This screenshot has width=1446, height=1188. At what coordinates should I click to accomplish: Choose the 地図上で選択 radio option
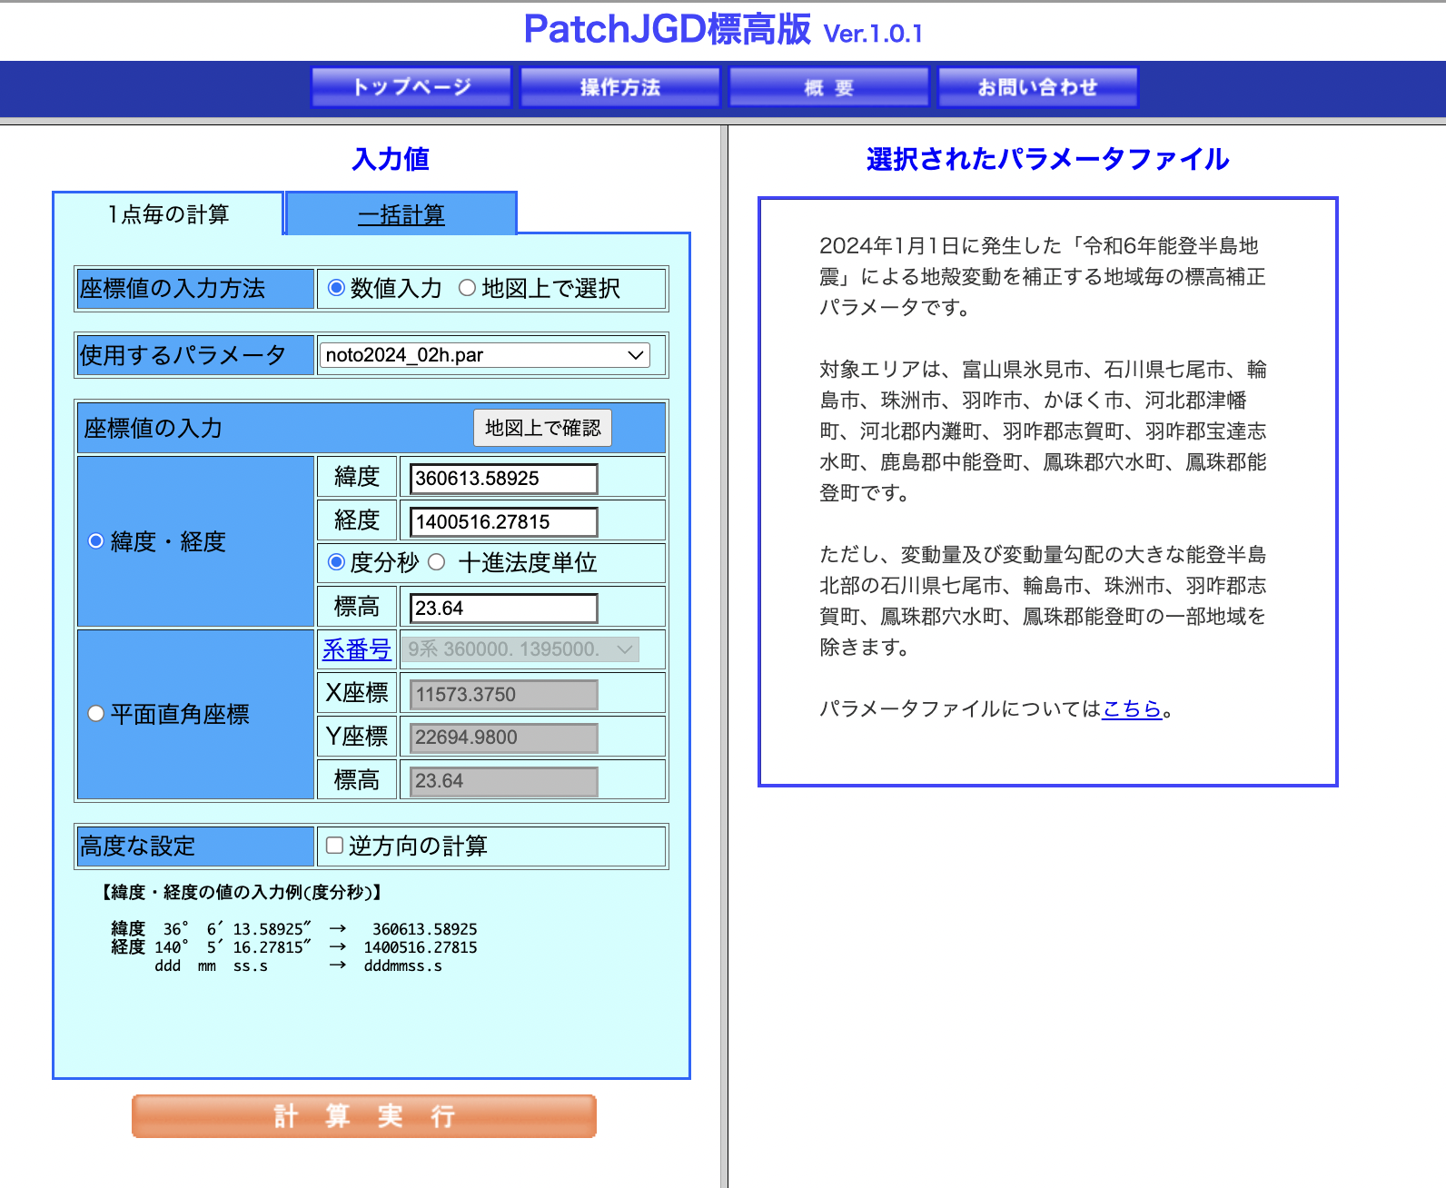pos(467,288)
